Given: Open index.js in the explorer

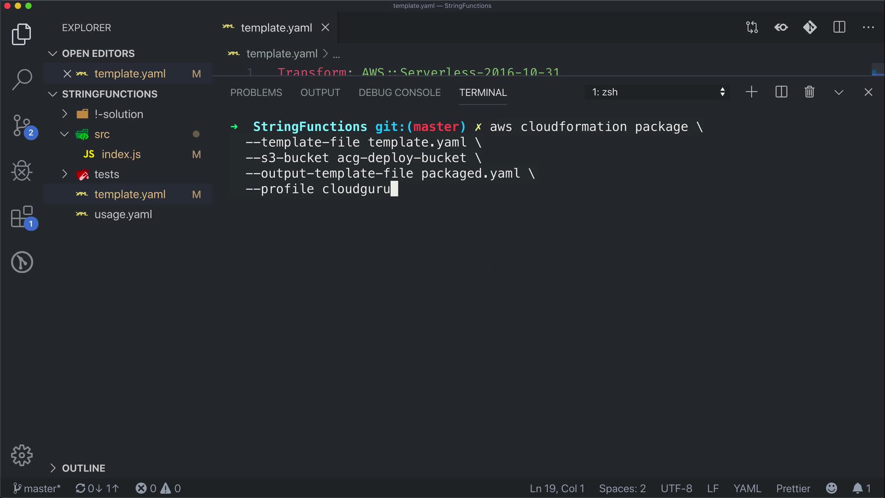Looking at the screenshot, I should click(121, 154).
